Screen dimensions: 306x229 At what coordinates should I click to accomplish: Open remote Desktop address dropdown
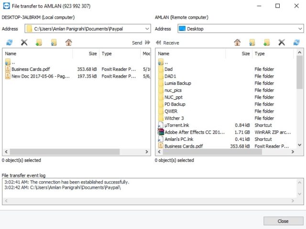click(300, 29)
